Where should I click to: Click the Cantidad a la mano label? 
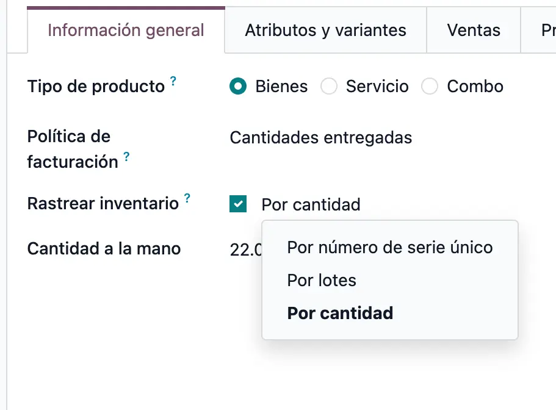point(104,248)
